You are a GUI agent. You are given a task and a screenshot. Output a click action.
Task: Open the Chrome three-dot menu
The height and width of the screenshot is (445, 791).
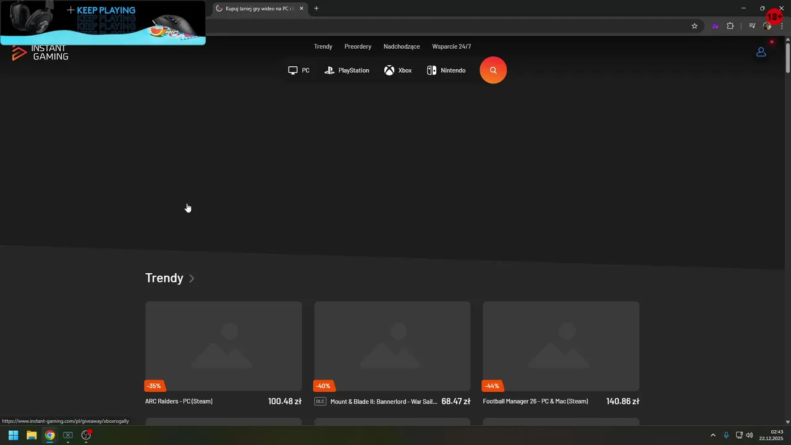coord(782,26)
